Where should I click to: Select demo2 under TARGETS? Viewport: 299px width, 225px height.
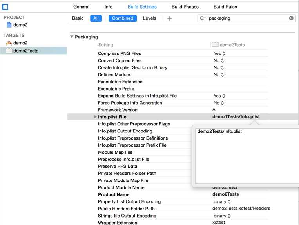[20, 43]
